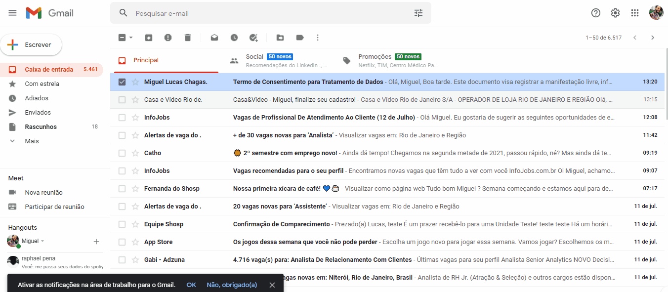668x292 pixels.
Task: Click the Move to folder icon
Action: point(280,38)
